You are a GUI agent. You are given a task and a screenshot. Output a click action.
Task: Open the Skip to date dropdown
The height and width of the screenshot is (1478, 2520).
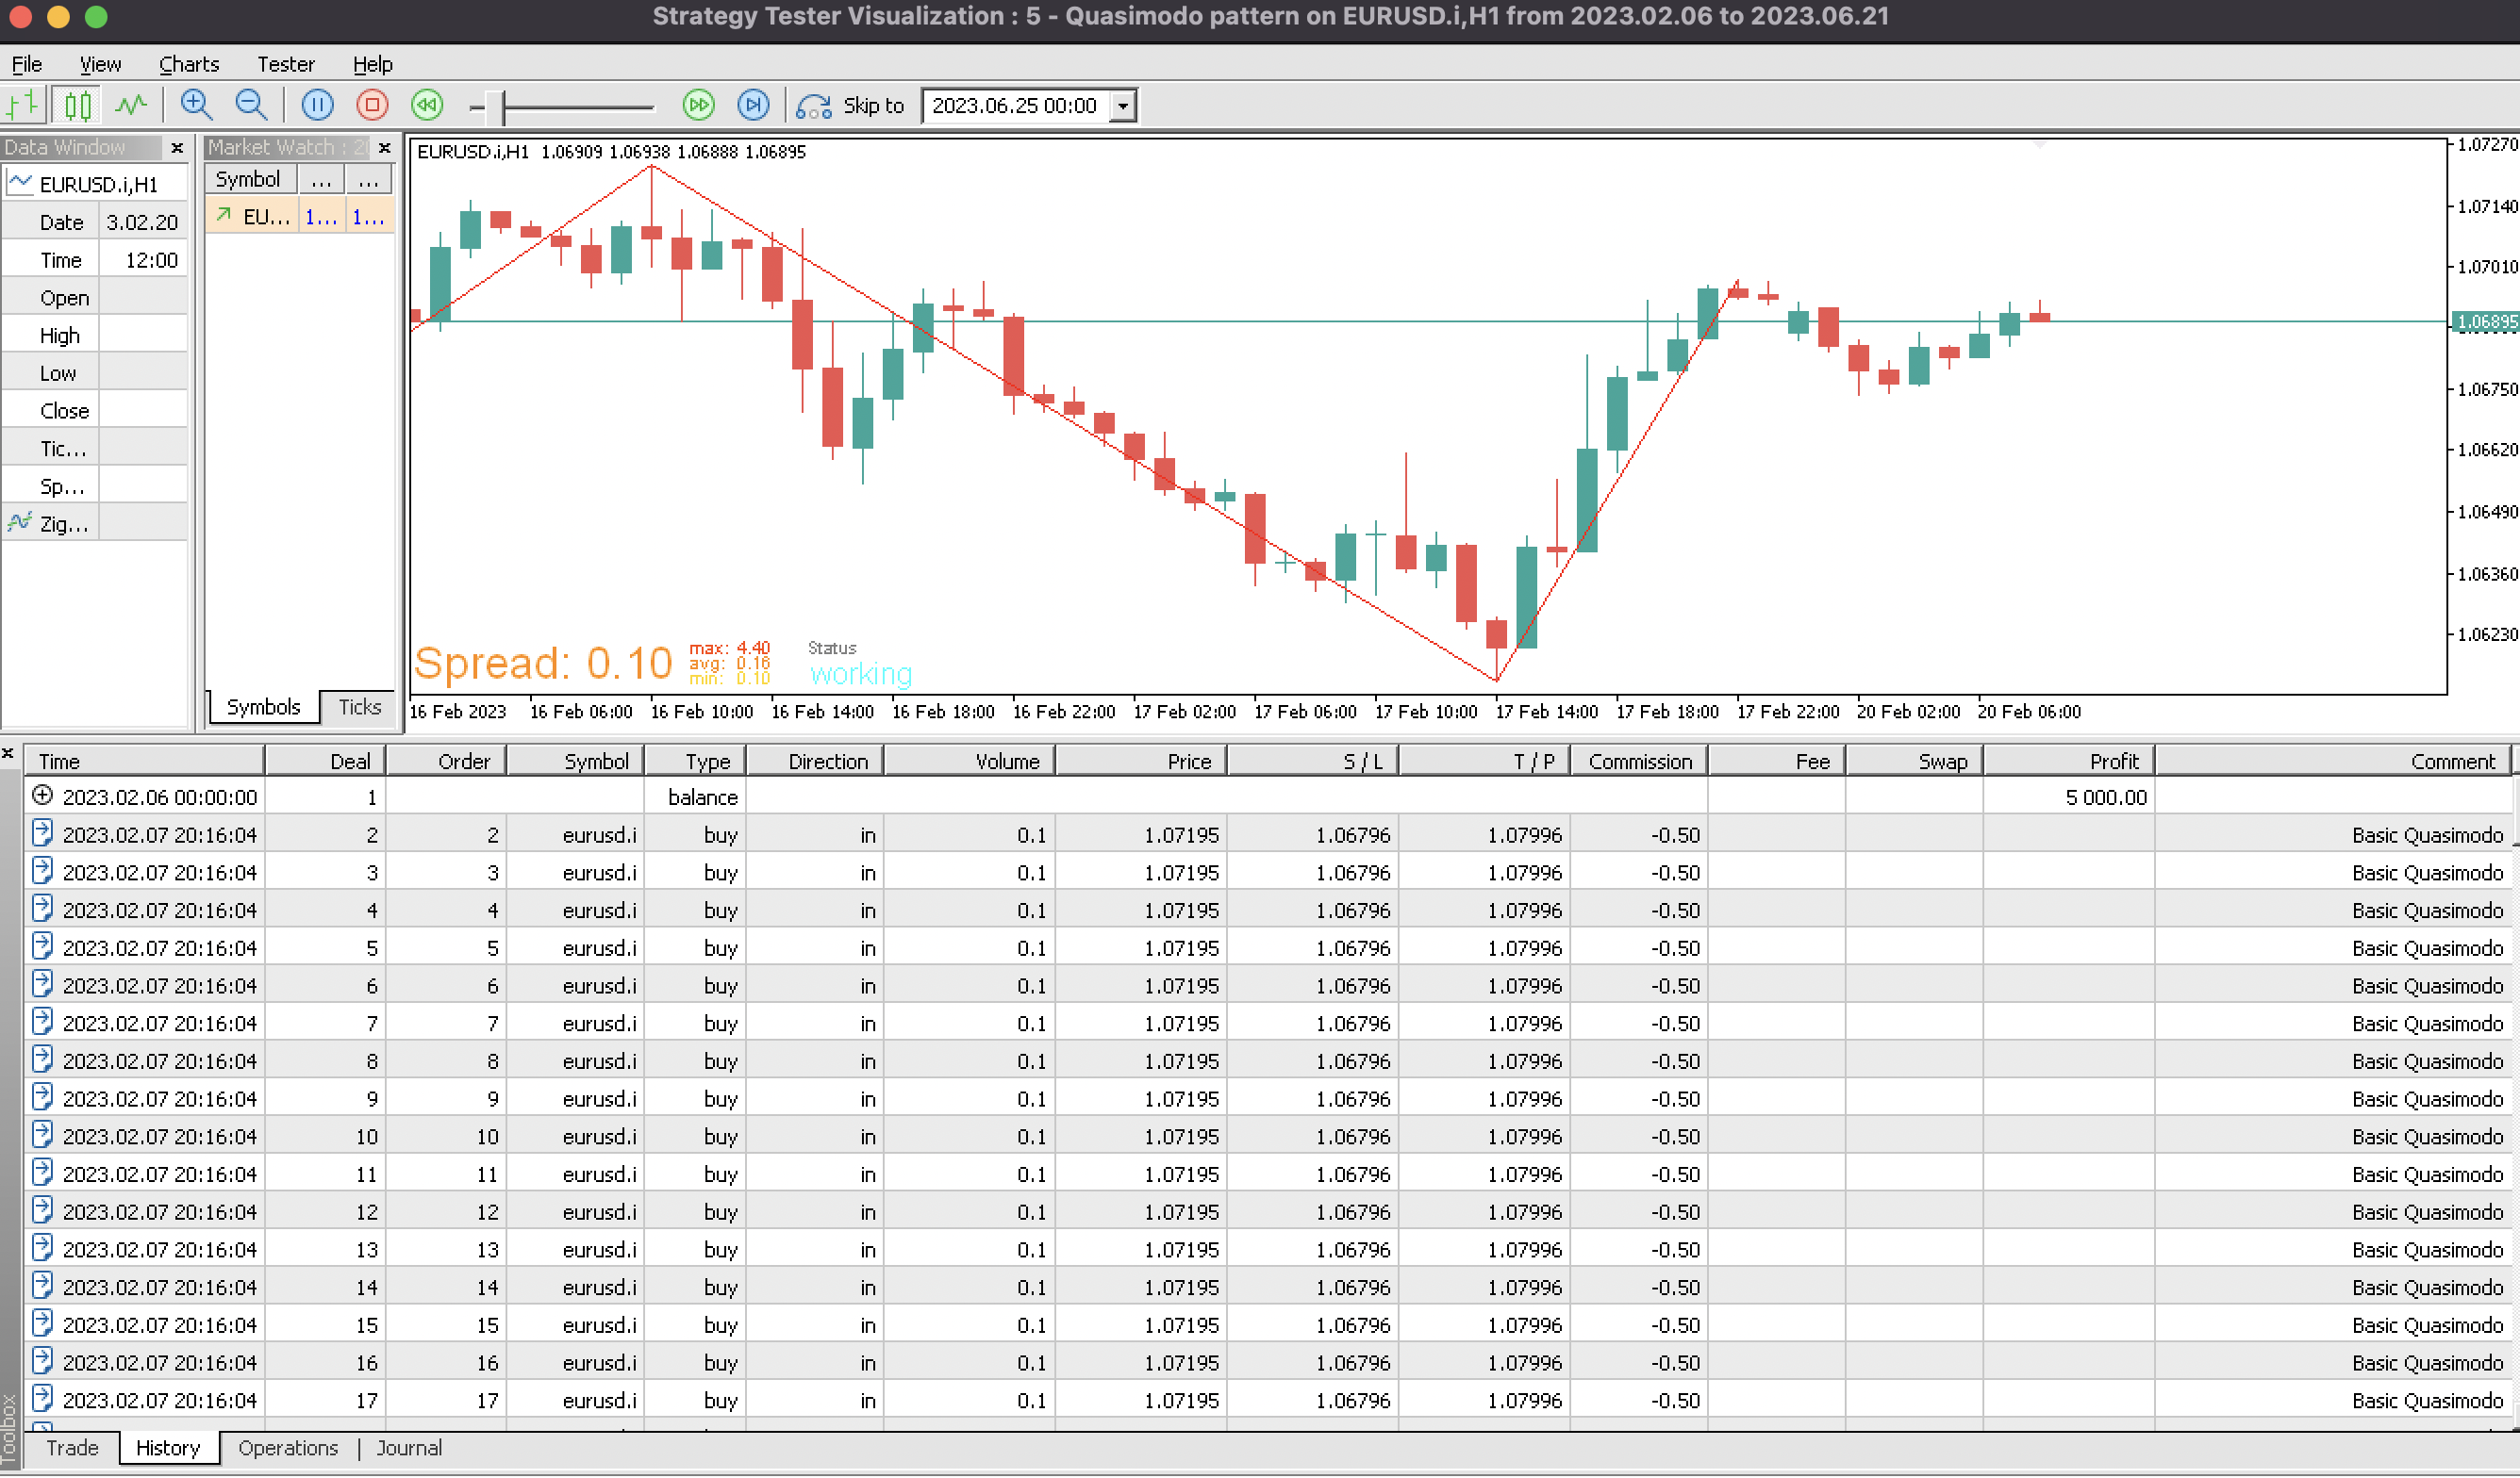(x=1123, y=106)
